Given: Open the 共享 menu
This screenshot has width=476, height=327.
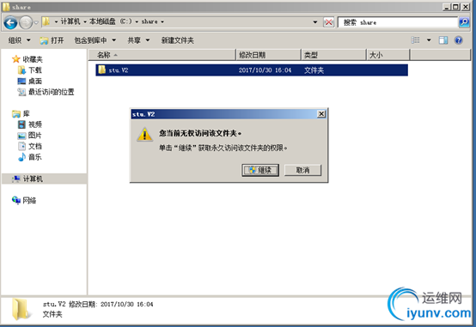Looking at the screenshot, I should (x=138, y=40).
